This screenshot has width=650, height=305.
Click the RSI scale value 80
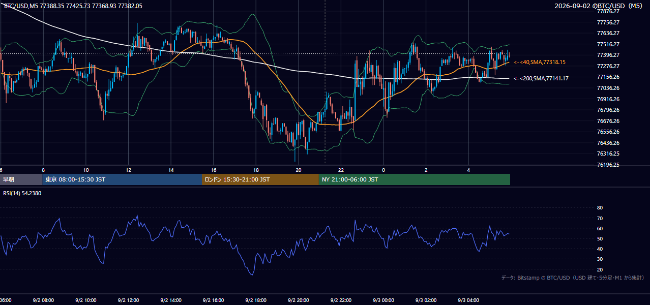click(x=600, y=208)
